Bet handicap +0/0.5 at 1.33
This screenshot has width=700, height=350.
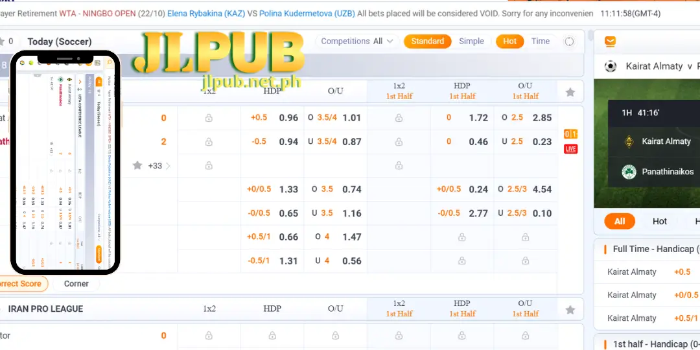pos(273,189)
